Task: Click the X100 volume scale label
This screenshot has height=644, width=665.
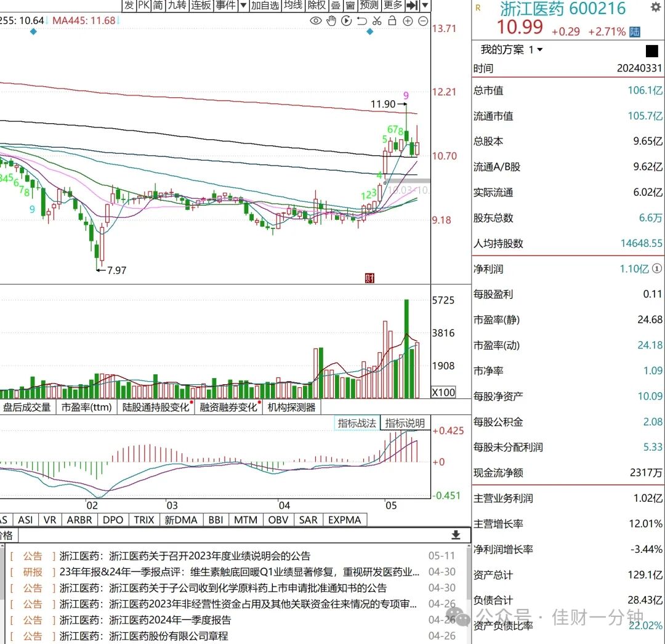Action: [443, 392]
